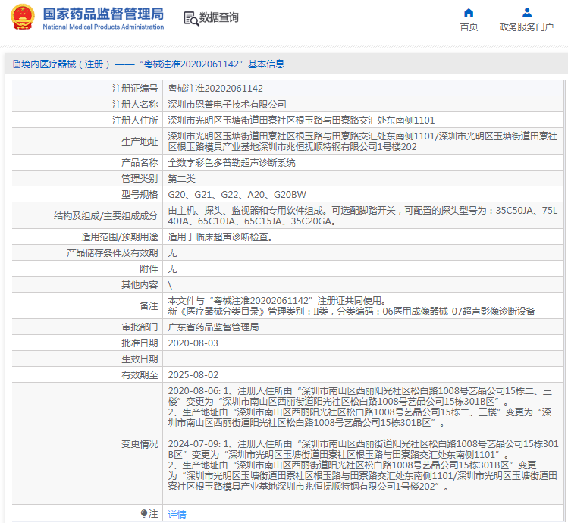Go to 首页 via home icon
Screen dimensions: 568x523
point(469,13)
